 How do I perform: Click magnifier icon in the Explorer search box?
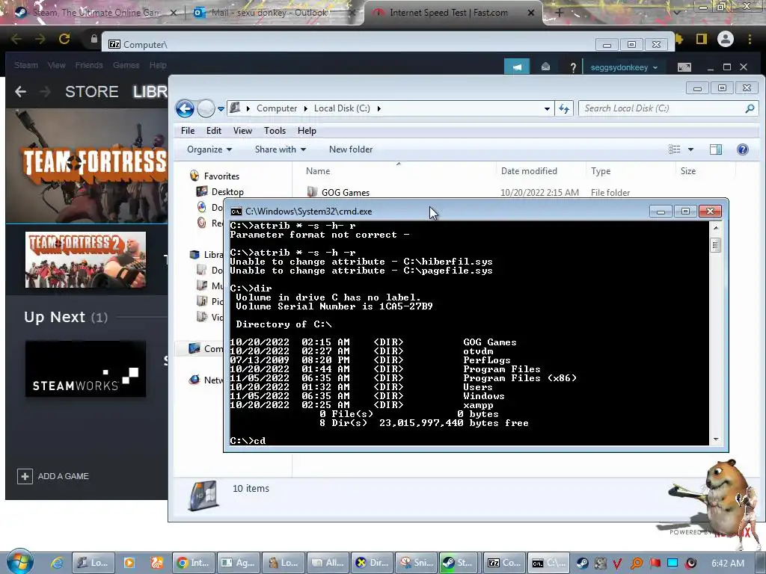tap(750, 108)
